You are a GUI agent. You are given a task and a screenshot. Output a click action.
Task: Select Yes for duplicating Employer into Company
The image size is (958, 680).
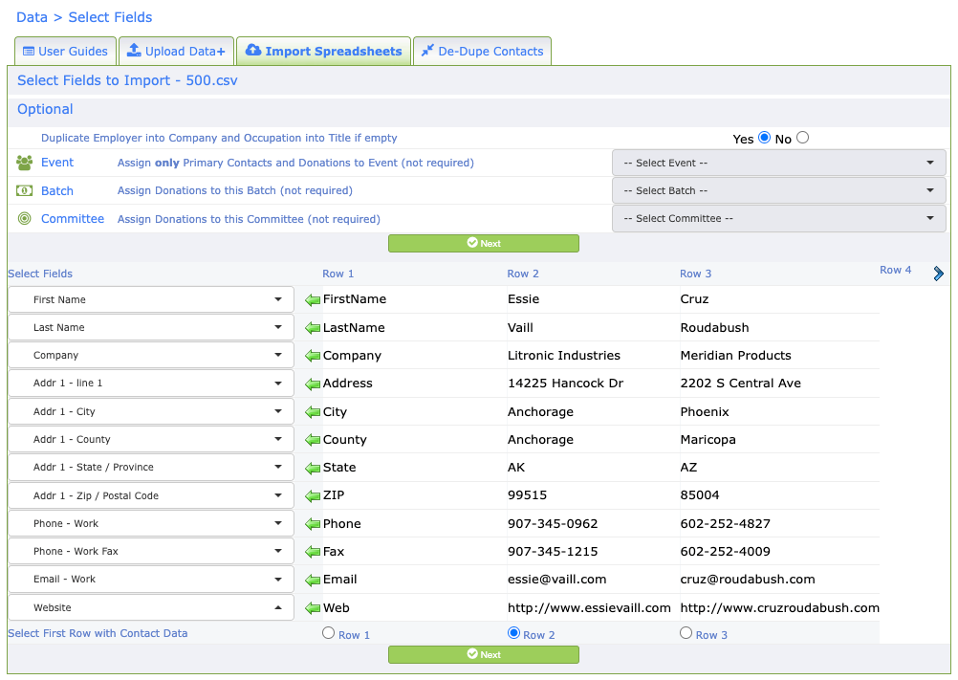pos(764,138)
